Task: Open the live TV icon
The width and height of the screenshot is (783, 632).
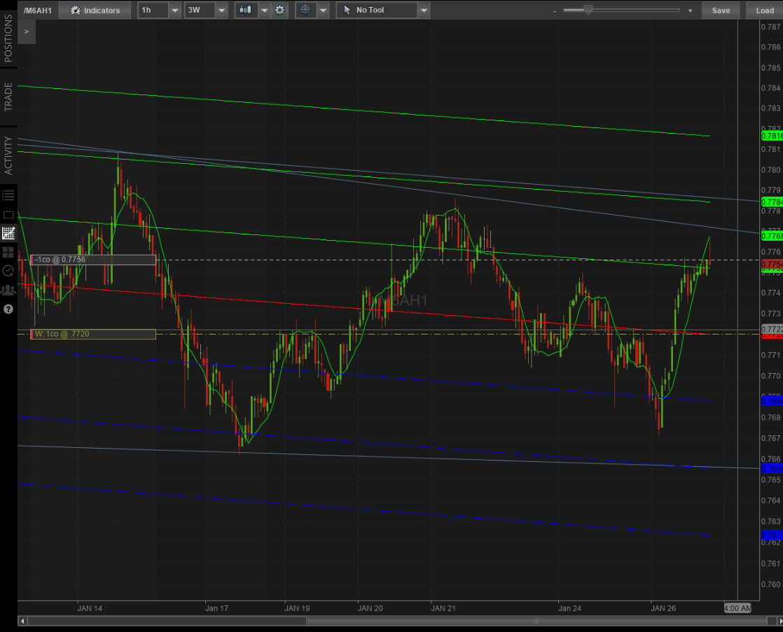Action: point(8,215)
